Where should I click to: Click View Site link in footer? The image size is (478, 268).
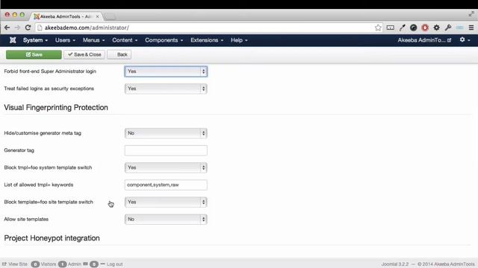click(x=15, y=264)
